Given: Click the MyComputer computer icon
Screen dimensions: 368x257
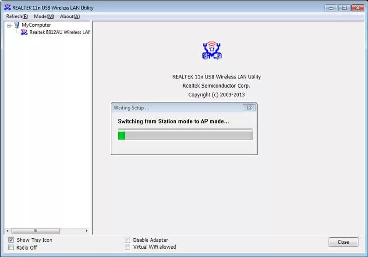Looking at the screenshot, I should point(17,25).
